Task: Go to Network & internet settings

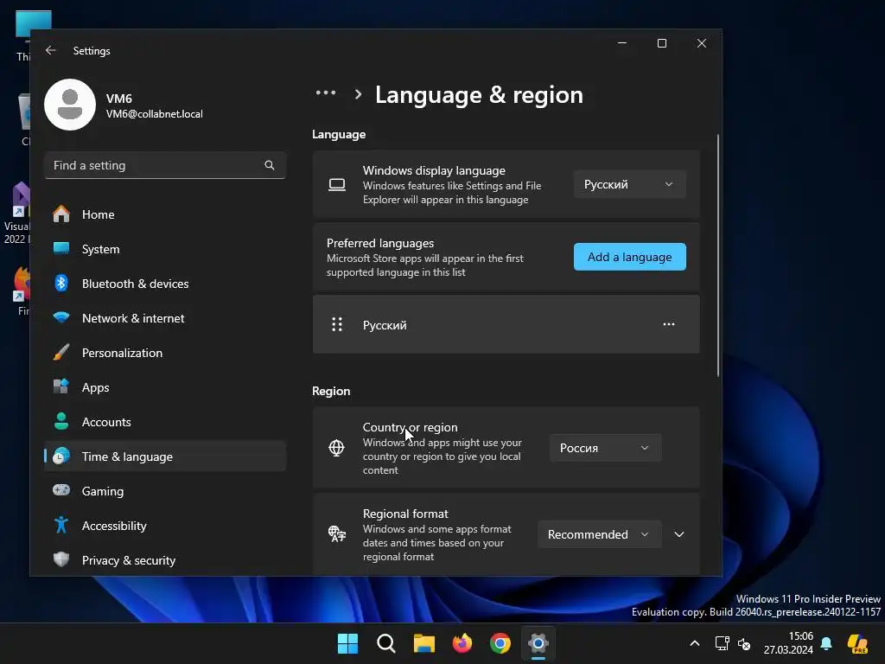Action: pos(165,317)
